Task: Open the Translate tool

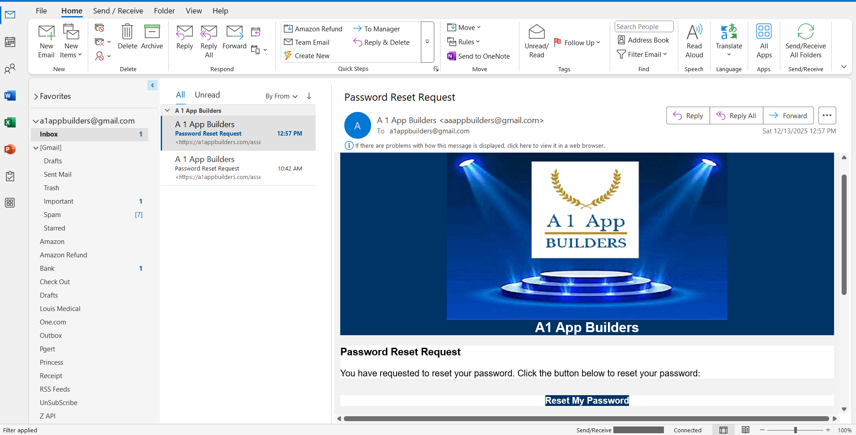Action: 728,40
